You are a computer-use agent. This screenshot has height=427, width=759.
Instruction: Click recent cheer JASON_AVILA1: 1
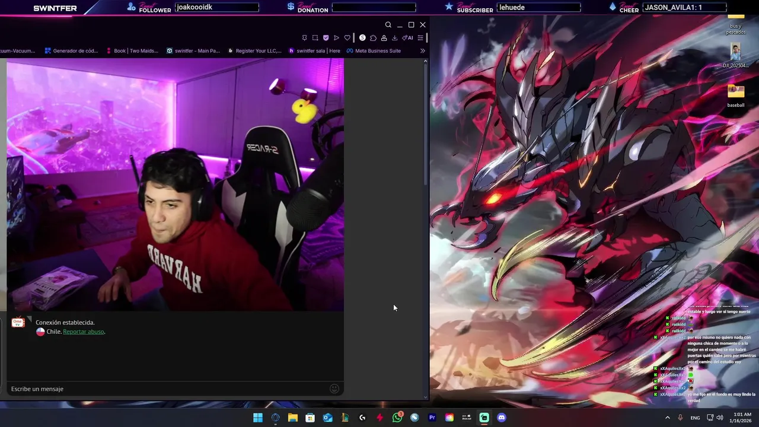pyautogui.click(x=684, y=7)
